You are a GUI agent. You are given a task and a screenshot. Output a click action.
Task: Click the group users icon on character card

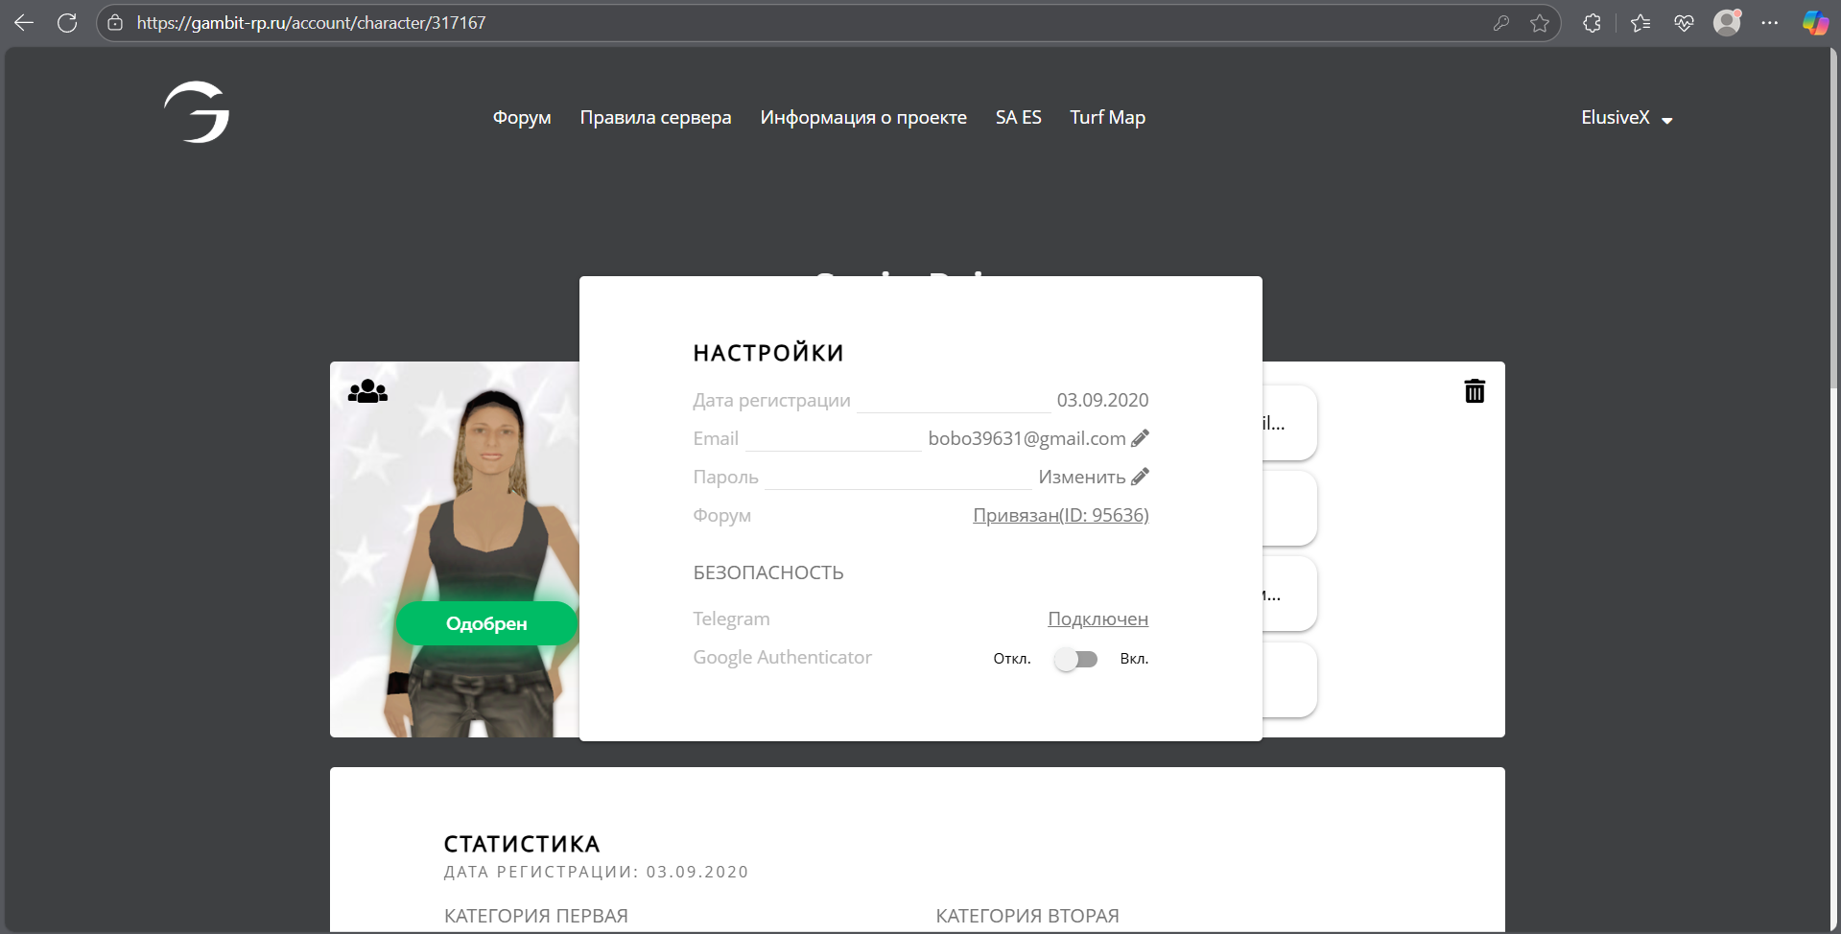pos(367,391)
